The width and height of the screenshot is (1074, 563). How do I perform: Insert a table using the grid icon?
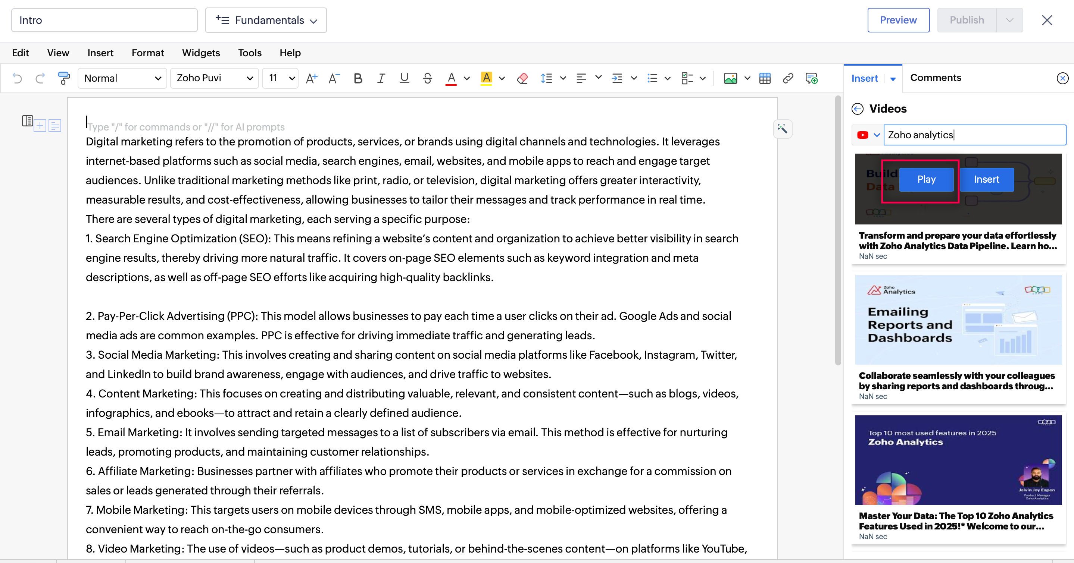pos(765,78)
